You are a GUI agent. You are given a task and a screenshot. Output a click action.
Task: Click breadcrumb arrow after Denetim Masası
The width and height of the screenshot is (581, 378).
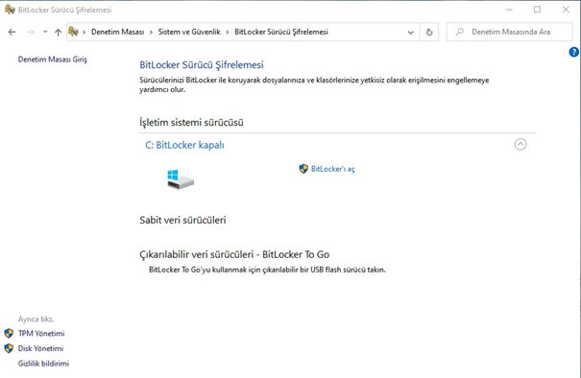click(x=151, y=33)
